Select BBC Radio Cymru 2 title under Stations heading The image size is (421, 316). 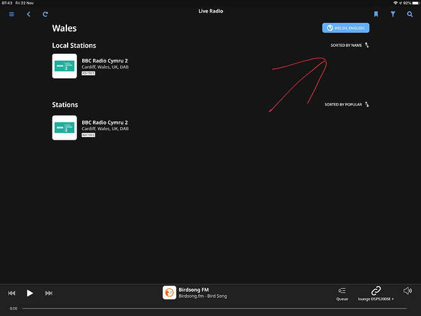[x=105, y=123]
